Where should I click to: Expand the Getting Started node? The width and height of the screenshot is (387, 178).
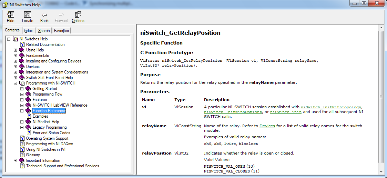point(22,89)
